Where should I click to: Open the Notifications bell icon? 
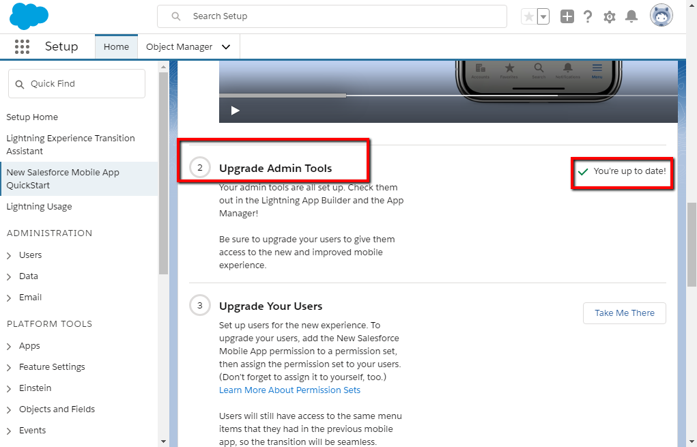631,16
